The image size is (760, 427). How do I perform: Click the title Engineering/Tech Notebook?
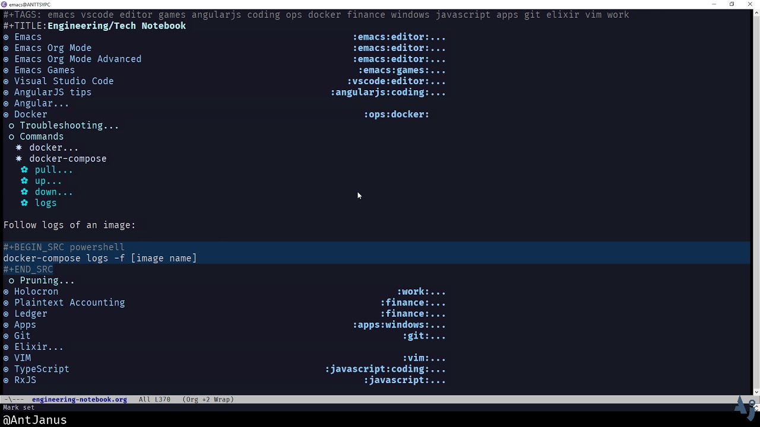click(116, 26)
